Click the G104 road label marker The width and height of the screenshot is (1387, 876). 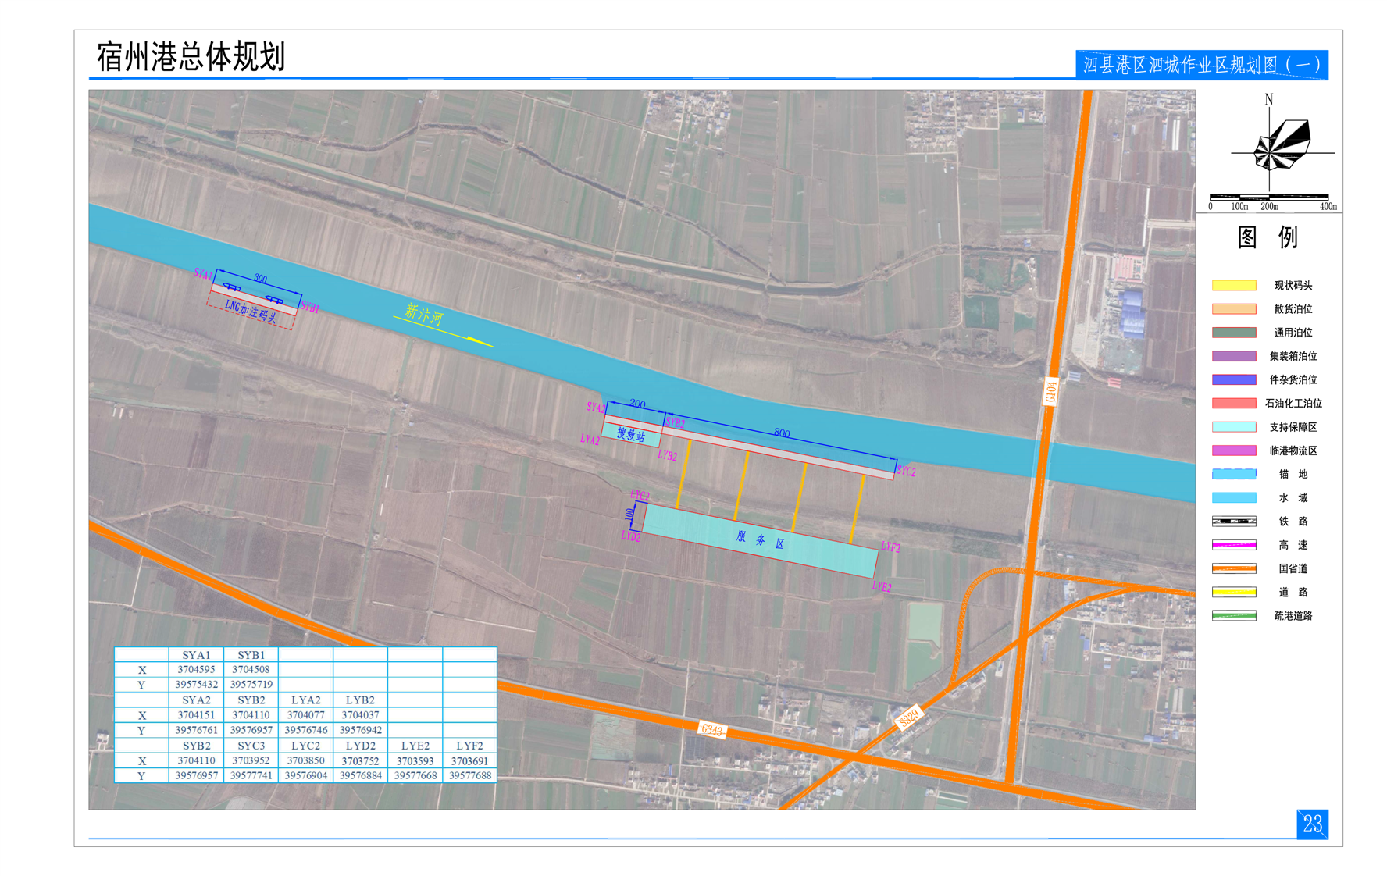pyautogui.click(x=1050, y=392)
